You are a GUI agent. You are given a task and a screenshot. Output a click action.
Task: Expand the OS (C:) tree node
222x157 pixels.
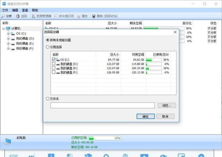pyautogui.click(x=8, y=34)
